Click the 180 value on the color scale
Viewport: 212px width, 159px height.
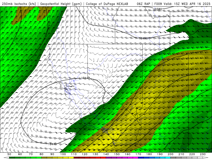coord(149,154)
